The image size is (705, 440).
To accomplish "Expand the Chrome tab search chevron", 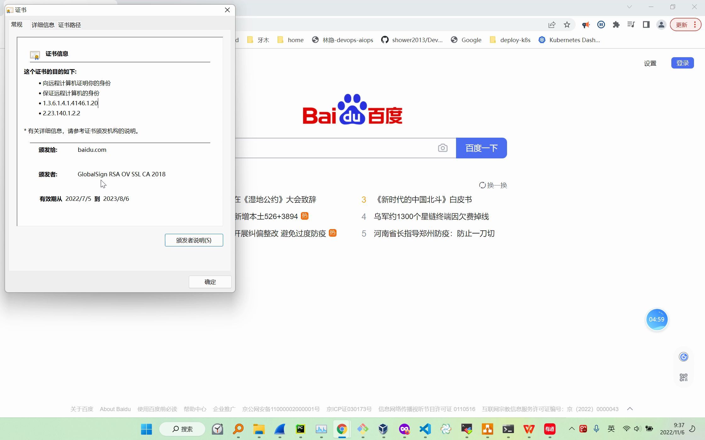I will point(629,7).
